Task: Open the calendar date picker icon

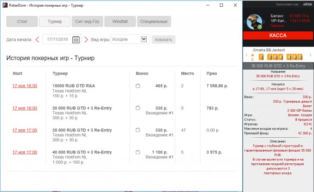Action: click(76, 39)
